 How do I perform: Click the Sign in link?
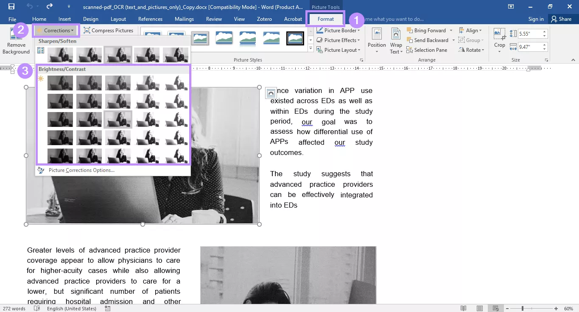[x=536, y=19]
